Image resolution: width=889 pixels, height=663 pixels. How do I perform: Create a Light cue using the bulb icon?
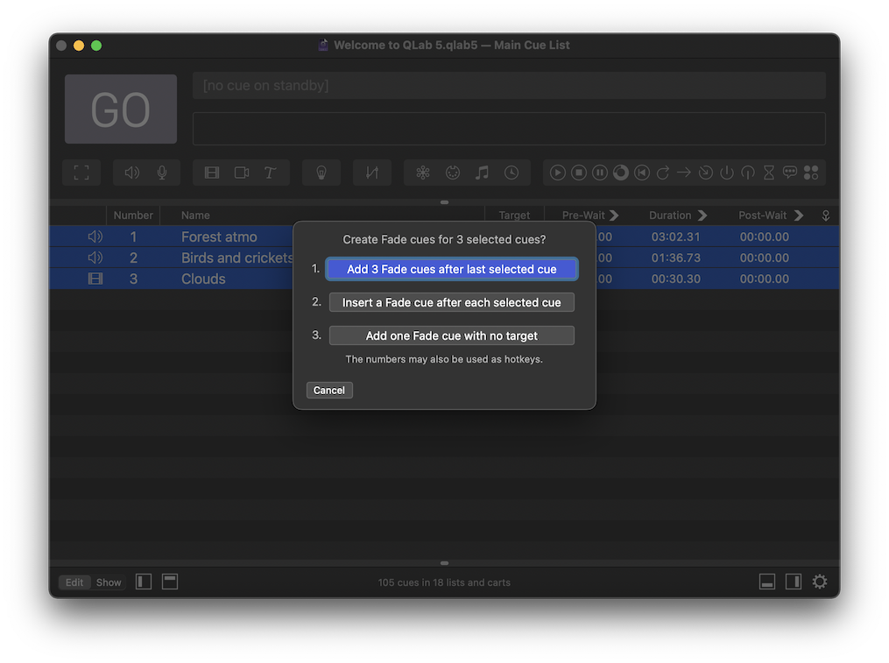coord(321,173)
